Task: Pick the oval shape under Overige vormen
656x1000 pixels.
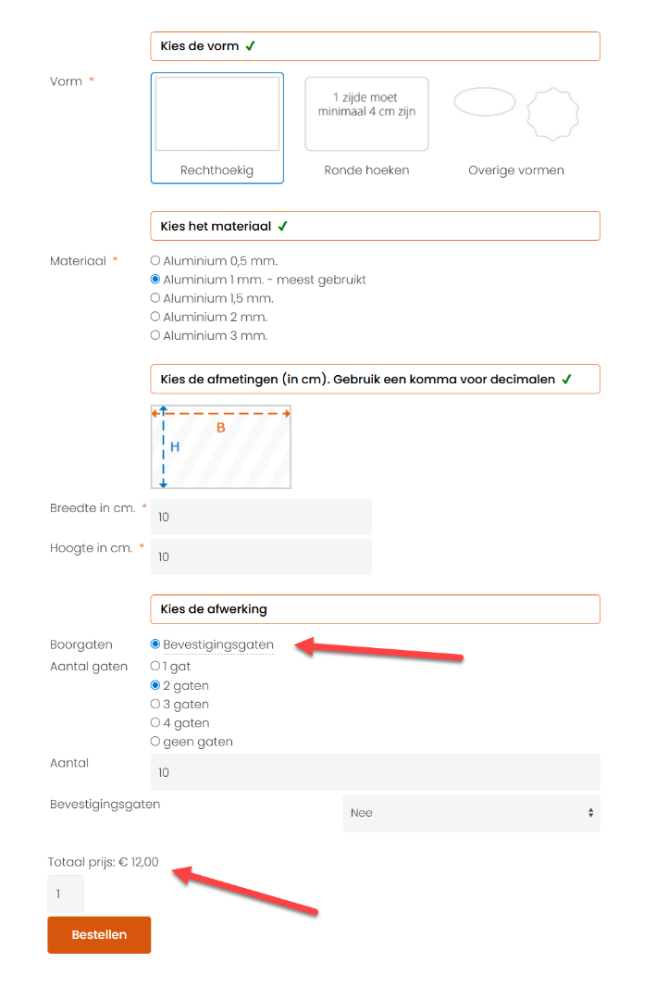Action: tap(484, 102)
